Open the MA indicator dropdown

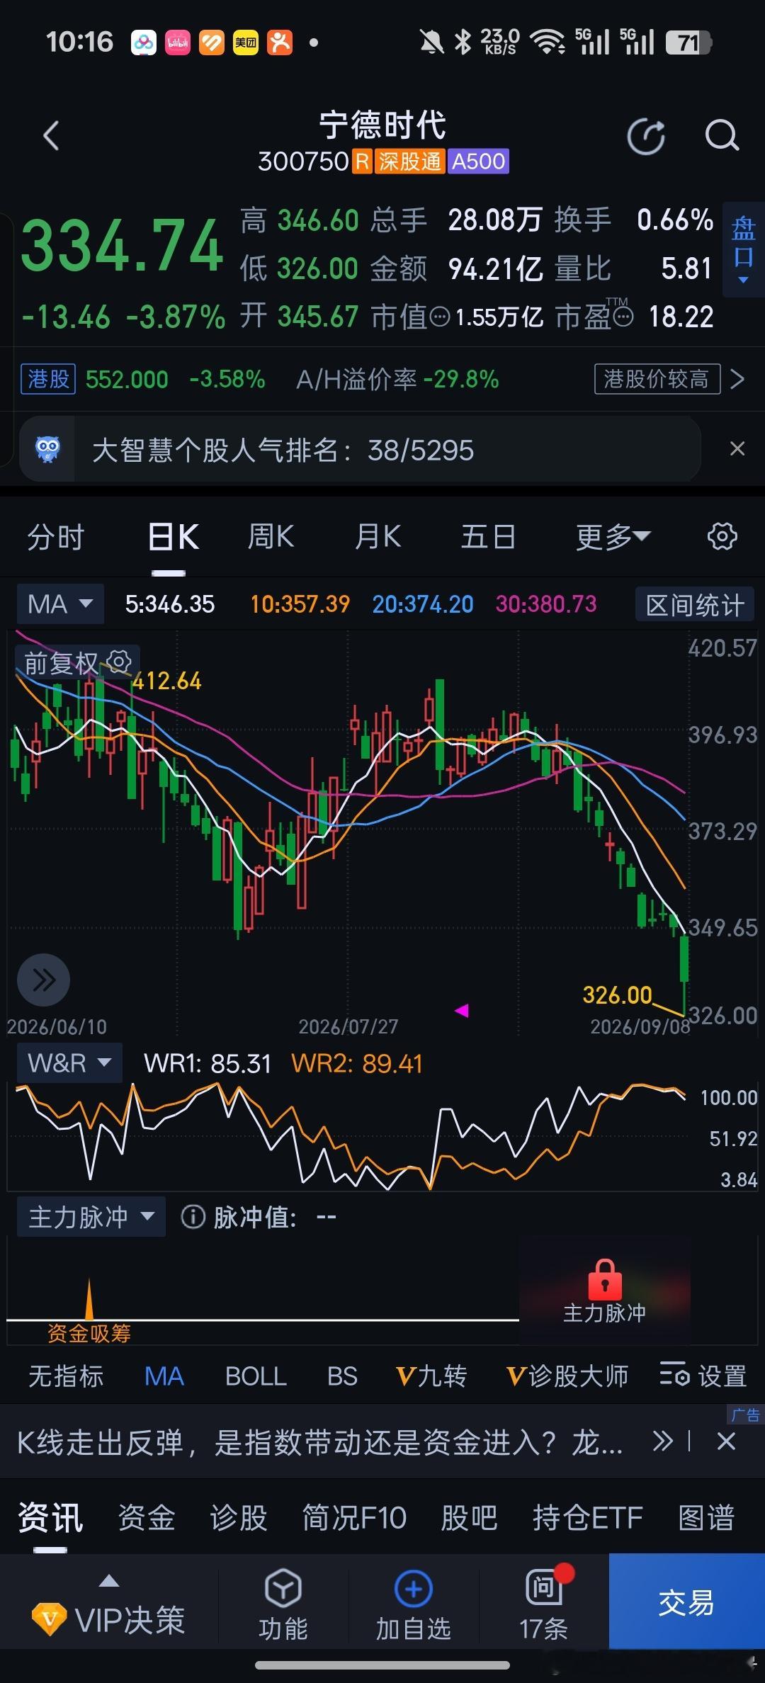click(60, 603)
